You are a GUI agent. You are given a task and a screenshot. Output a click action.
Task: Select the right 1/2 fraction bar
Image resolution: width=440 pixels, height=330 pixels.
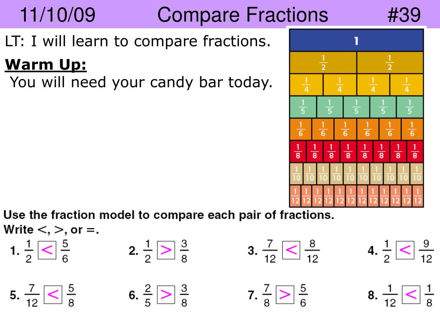coord(390,63)
